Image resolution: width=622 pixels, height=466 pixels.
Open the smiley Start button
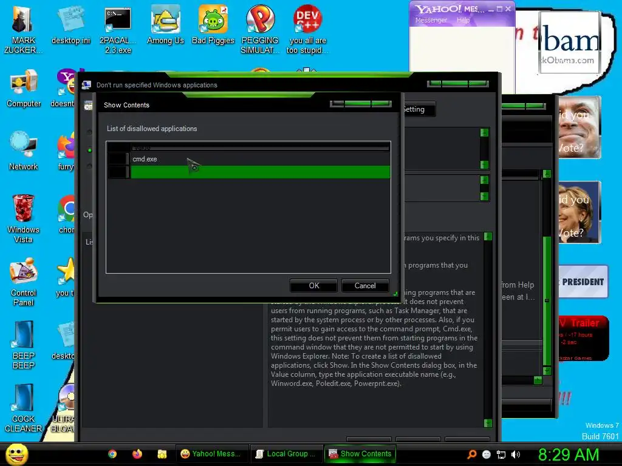tap(16, 454)
